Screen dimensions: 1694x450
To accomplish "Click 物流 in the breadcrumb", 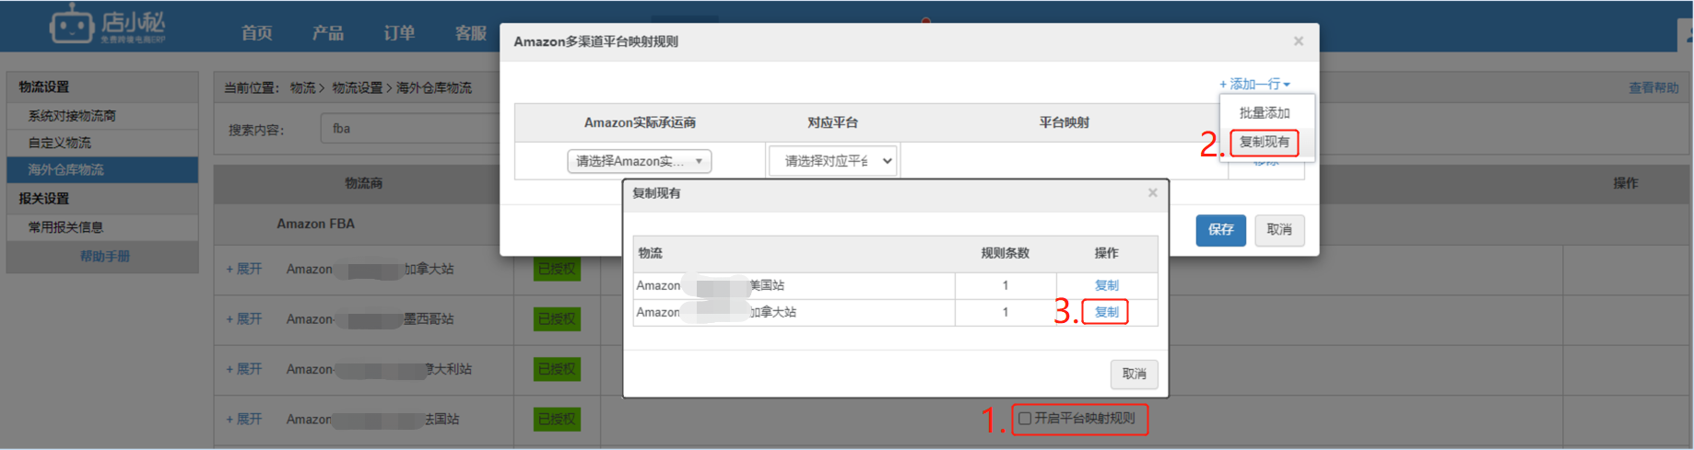I will (x=302, y=87).
